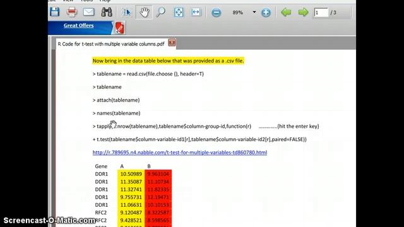Click red cell 9.963104

158,174
